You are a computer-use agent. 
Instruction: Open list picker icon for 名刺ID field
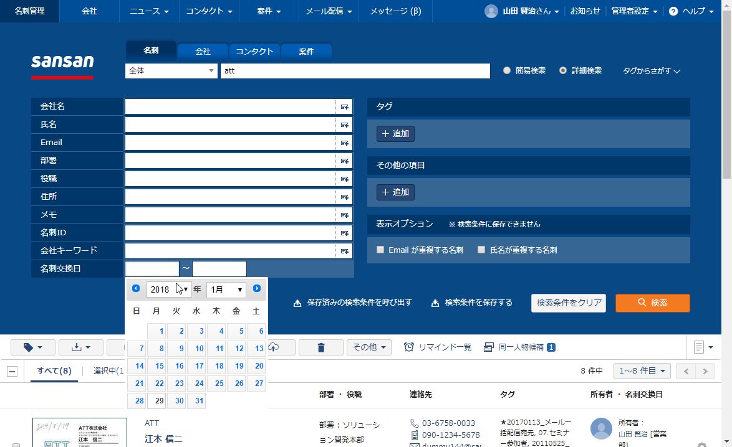[x=345, y=233]
